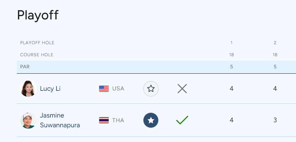Viewport: 296px width, 142px height.
Task: Open Jasmine Suwannapura's profile photo
Action: pos(28,120)
